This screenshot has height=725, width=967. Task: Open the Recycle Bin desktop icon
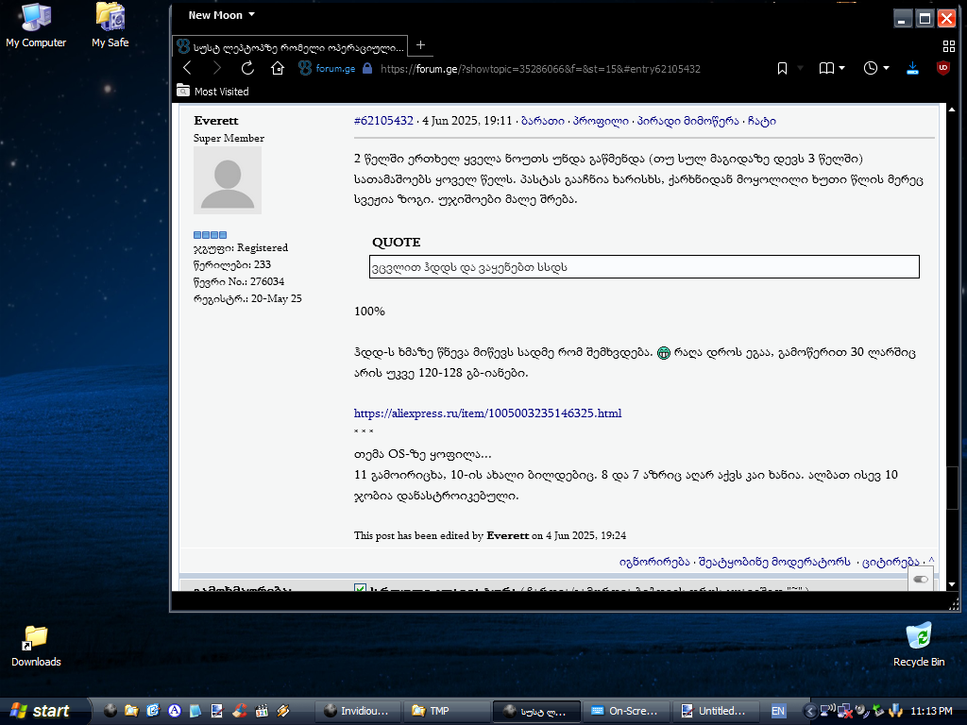click(x=919, y=645)
